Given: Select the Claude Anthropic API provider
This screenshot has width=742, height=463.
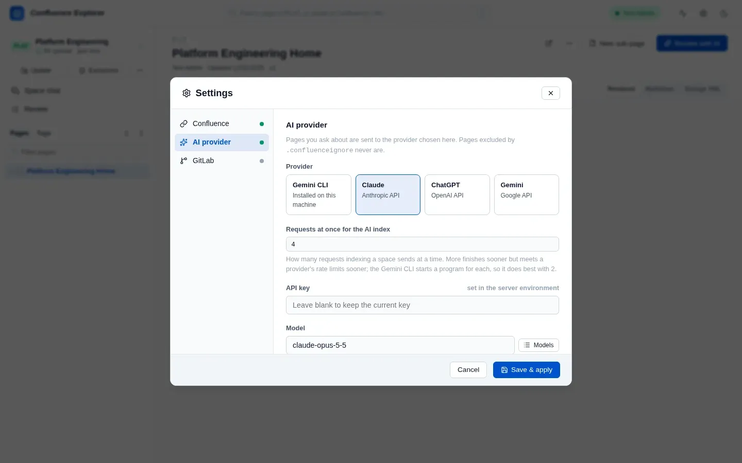Looking at the screenshot, I should coord(387,194).
